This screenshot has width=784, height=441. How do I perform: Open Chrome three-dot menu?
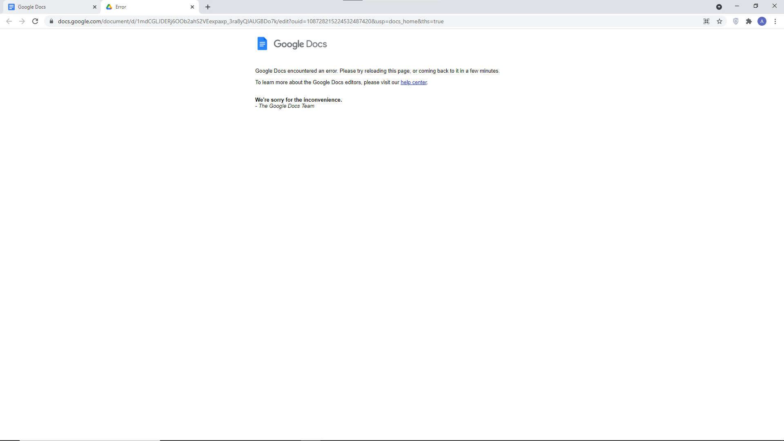pyautogui.click(x=775, y=21)
